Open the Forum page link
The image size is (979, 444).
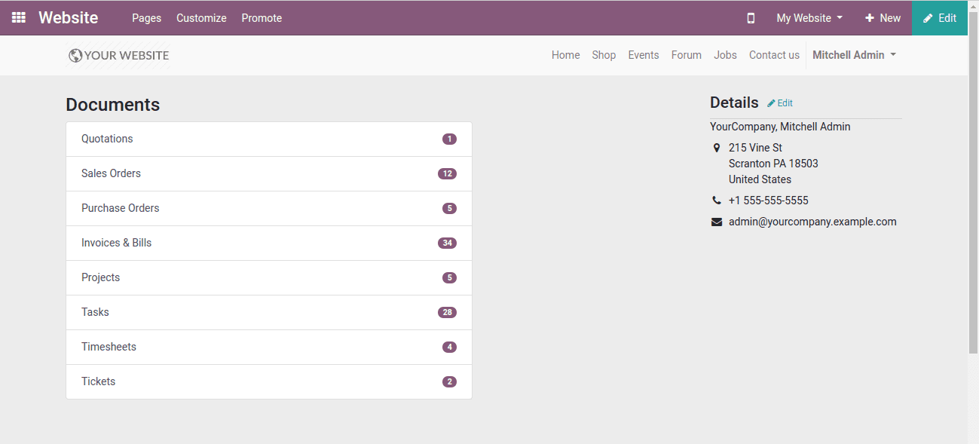coord(687,55)
